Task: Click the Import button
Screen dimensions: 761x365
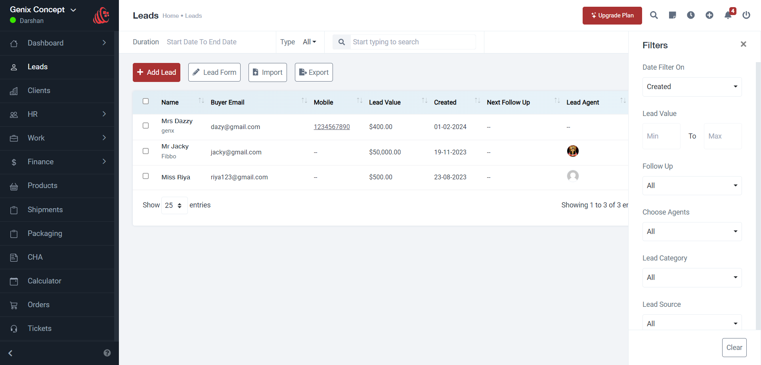Action: [x=268, y=72]
